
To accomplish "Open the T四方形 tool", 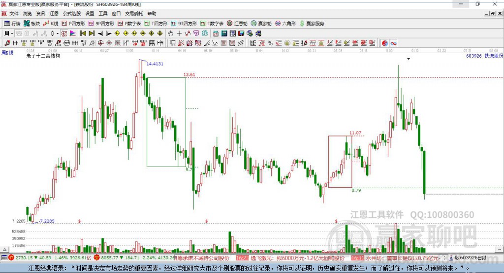I will 156,24.
